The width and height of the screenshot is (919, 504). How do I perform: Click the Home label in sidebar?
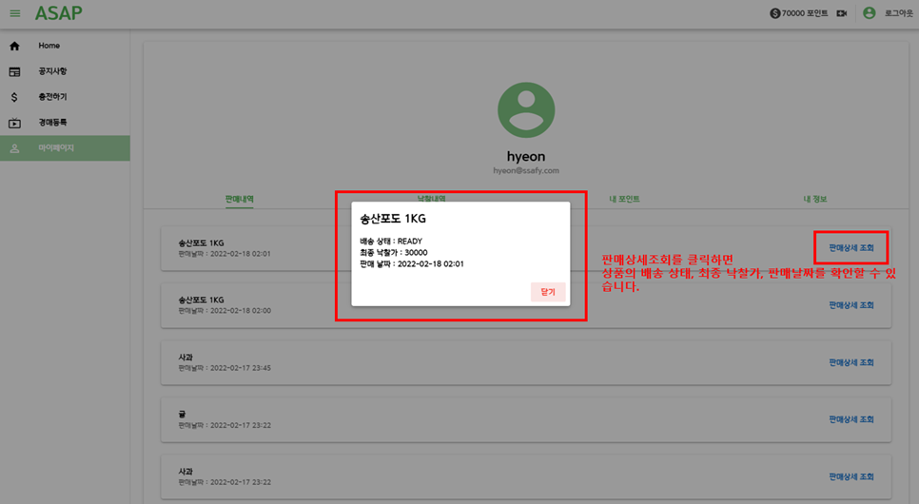(x=49, y=46)
